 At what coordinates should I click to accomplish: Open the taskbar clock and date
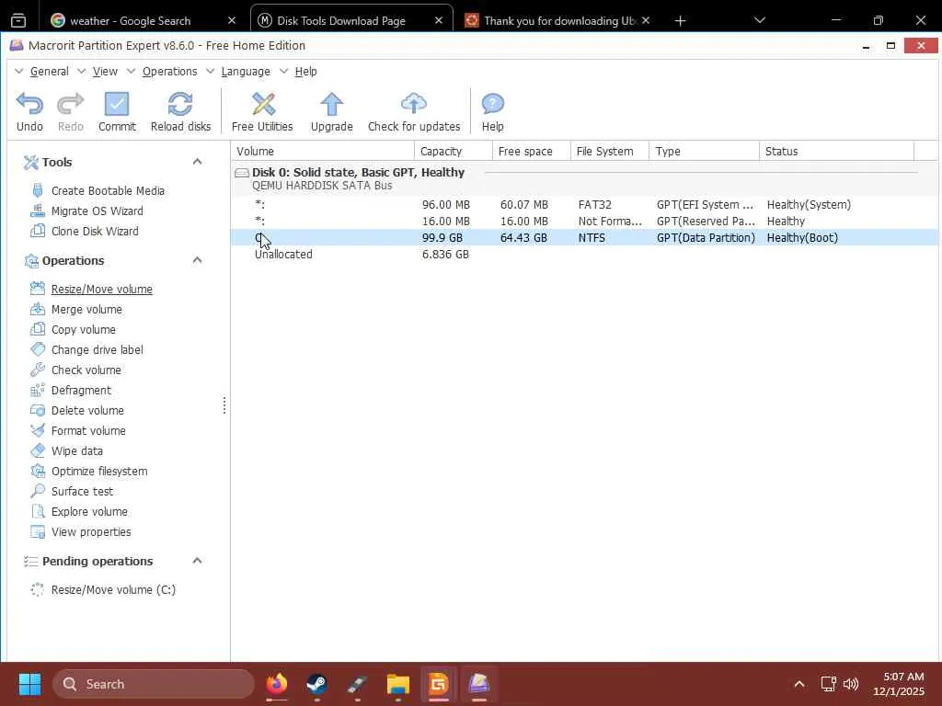(900, 684)
